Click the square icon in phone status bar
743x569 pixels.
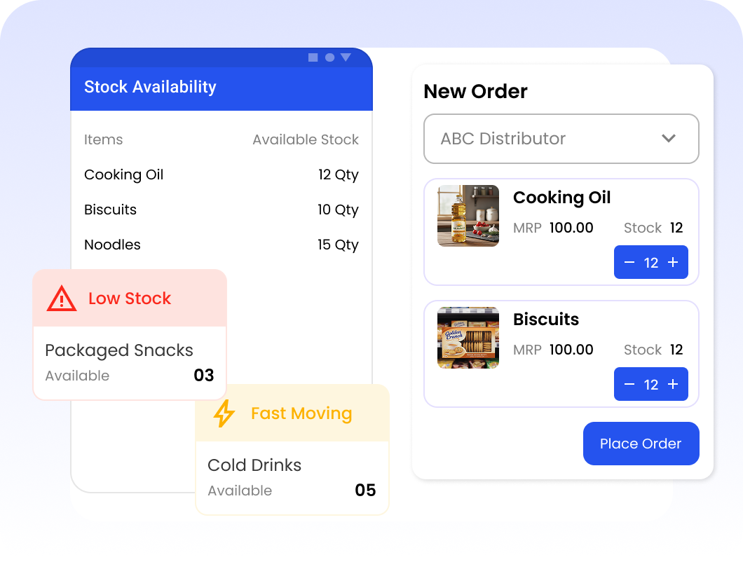click(x=313, y=57)
